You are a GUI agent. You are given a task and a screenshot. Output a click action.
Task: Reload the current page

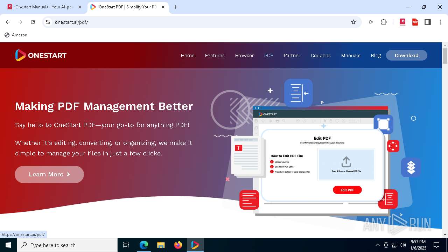[x=33, y=22]
